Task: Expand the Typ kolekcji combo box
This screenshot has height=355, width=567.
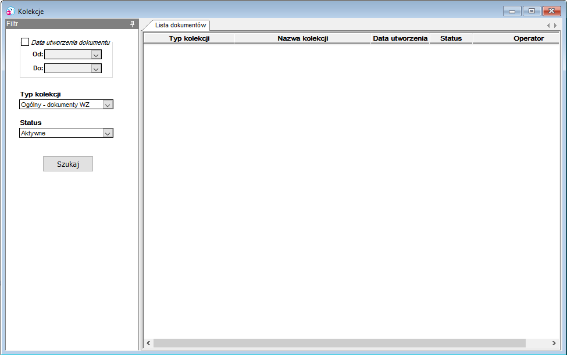Action: (108, 105)
